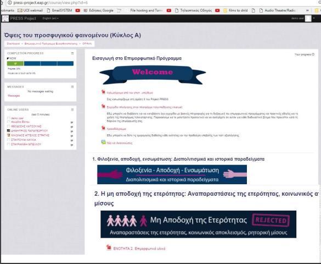Expand the user menu arrow at the top right
Image resolution: width=321 pixels, height=264 pixels.
point(314,18)
